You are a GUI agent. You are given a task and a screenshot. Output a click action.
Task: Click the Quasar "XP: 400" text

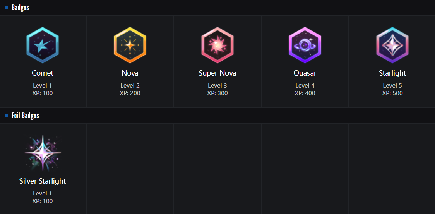[x=305, y=93]
